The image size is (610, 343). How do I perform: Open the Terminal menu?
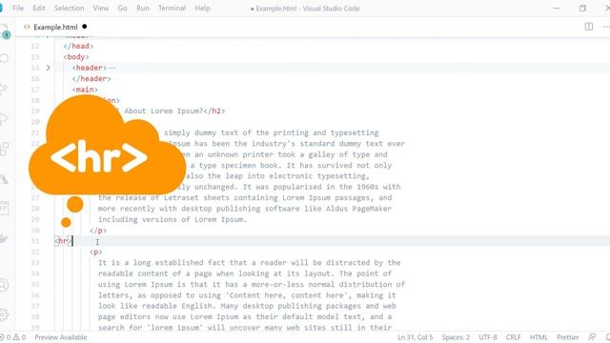(172, 9)
